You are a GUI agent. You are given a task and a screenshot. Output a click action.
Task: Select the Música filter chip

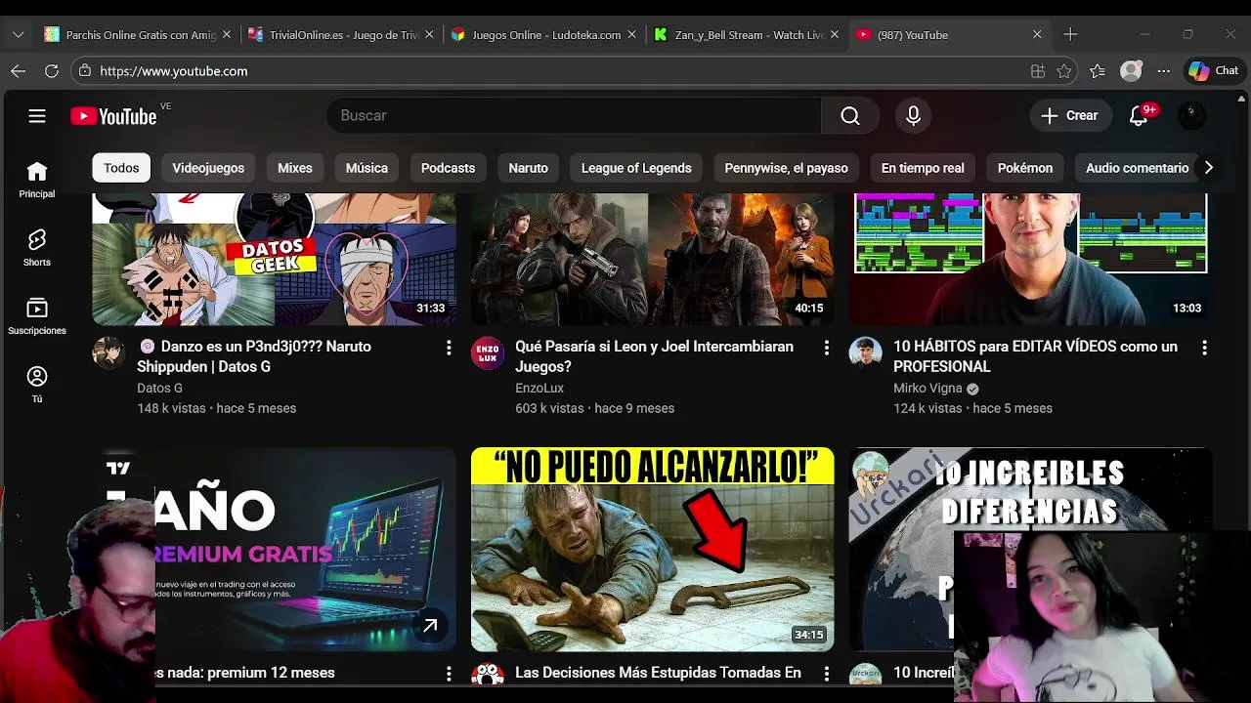click(x=367, y=168)
